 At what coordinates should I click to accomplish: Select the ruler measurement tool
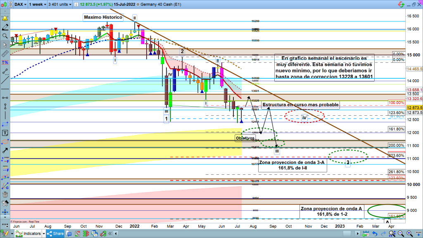pos(5,54)
